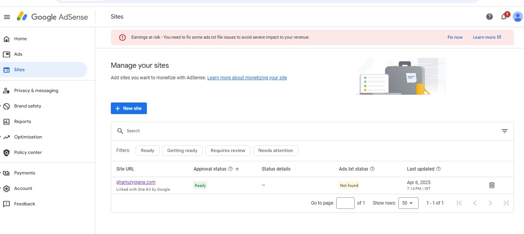
Task: Click the red error alert icon
Action: coord(122,38)
